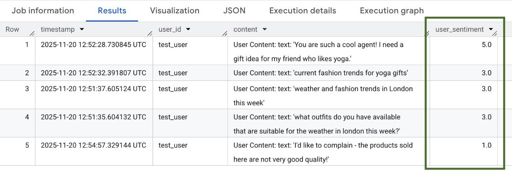This screenshot has width=512, height=177.
Task: Open the Visualization tab
Action: coord(175,11)
